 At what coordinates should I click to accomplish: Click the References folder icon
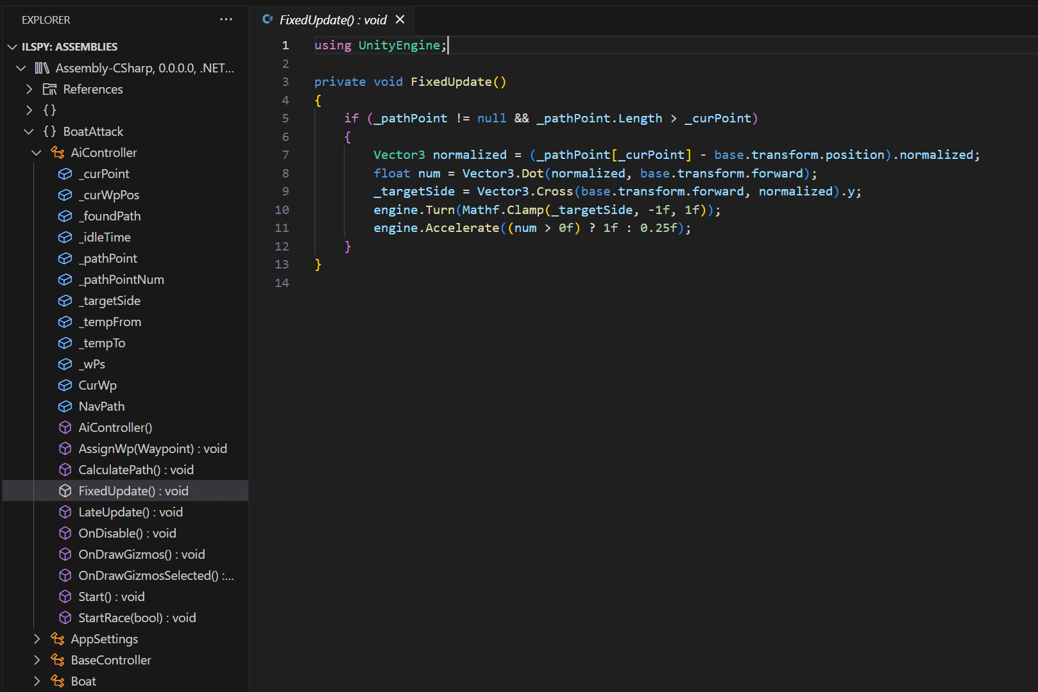click(49, 89)
